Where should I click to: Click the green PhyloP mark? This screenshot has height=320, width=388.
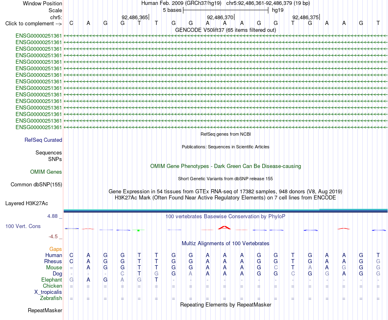tap(138, 230)
